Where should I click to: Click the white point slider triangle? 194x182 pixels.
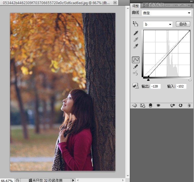pyautogui.click(x=190, y=80)
